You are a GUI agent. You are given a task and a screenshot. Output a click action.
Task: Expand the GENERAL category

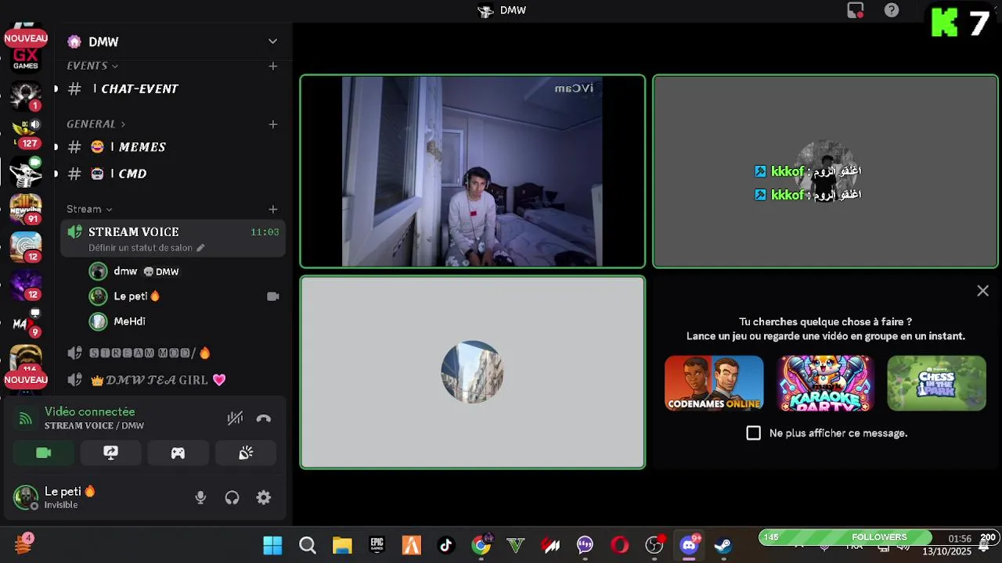96,124
